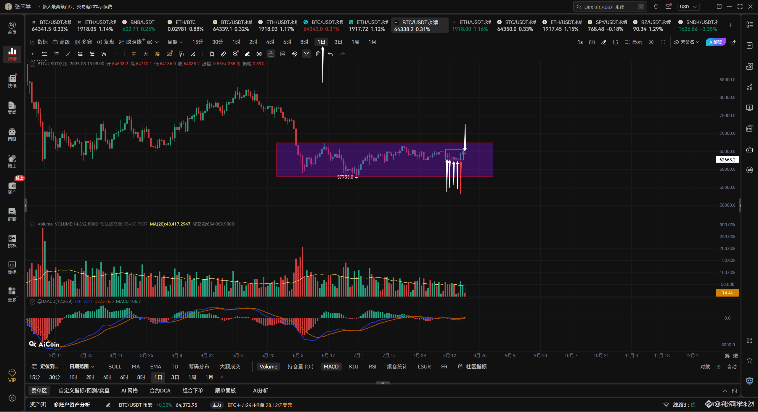Toggle percent scale % button
This screenshot has width=758, height=412.
[x=719, y=366]
